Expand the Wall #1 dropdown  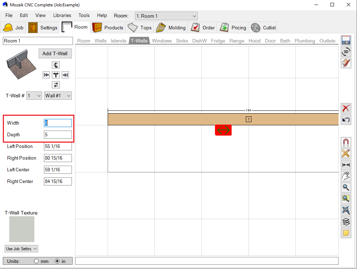[x=58, y=96]
